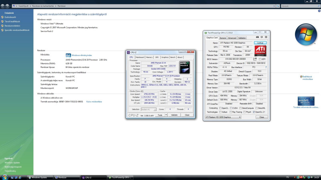Open the Windows élményindex link

tap(81, 55)
